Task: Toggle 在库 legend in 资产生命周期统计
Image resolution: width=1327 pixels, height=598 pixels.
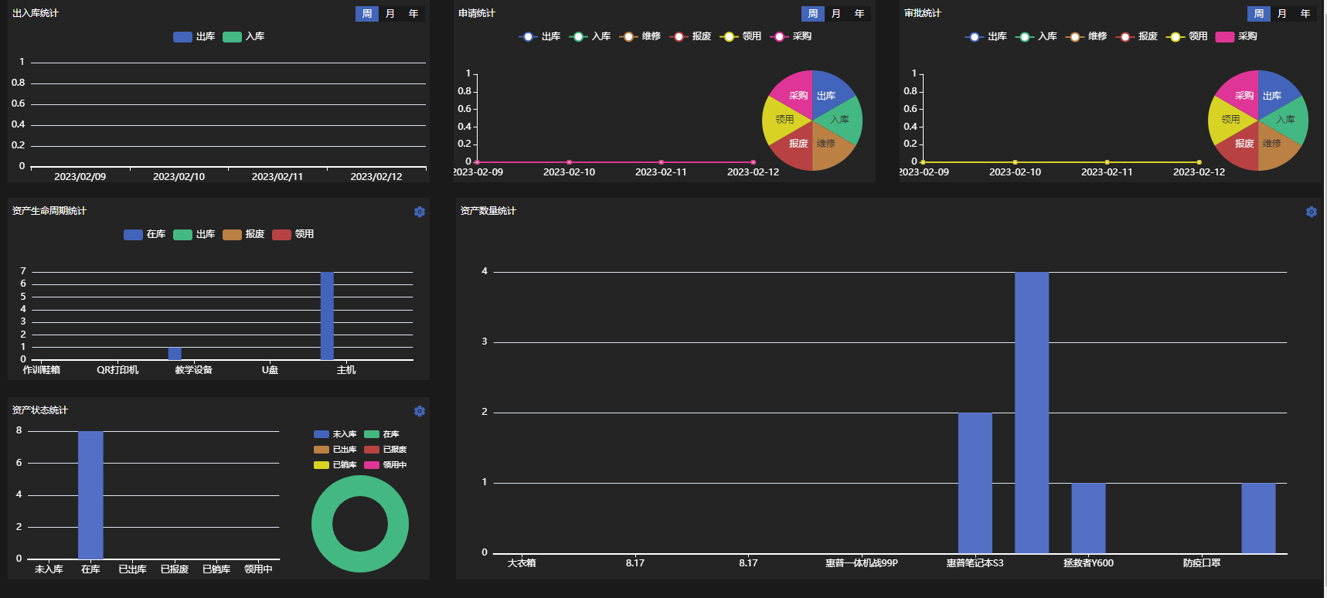Action: [x=145, y=234]
